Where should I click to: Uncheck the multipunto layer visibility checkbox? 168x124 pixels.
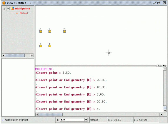click(x=8, y=9)
